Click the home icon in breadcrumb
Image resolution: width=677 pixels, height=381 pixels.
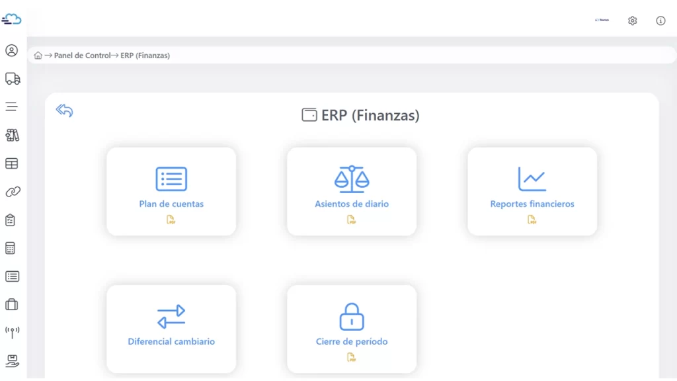38,56
